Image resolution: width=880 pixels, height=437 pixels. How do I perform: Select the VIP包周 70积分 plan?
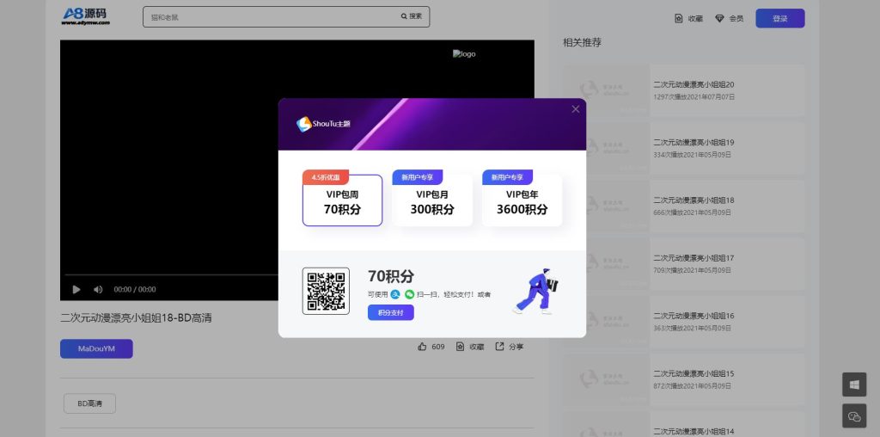[342, 200]
